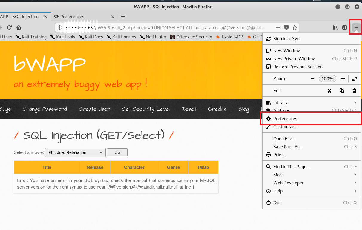
Task: Open Credits nav link
Action: [x=217, y=109]
